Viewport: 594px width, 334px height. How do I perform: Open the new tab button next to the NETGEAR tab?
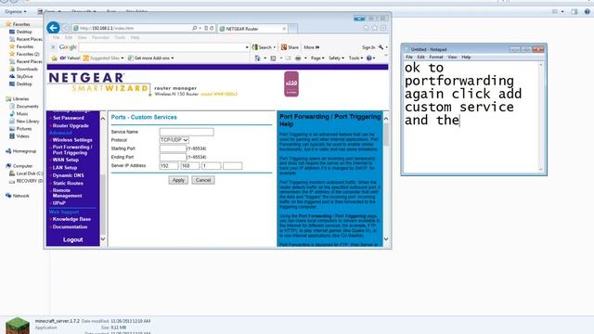pyautogui.click(x=293, y=29)
